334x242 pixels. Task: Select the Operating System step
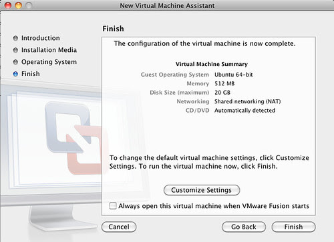click(x=49, y=62)
